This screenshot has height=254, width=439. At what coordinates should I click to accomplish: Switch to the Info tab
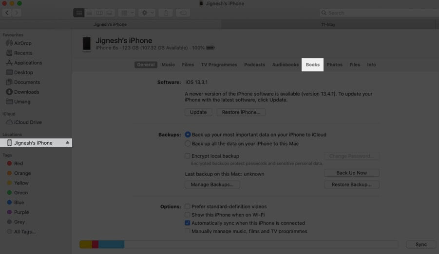tap(372, 65)
